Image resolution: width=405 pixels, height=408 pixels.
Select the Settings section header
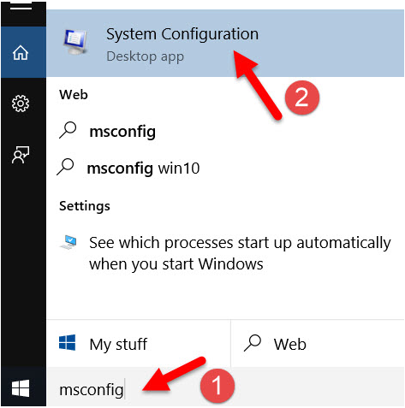[x=85, y=206]
